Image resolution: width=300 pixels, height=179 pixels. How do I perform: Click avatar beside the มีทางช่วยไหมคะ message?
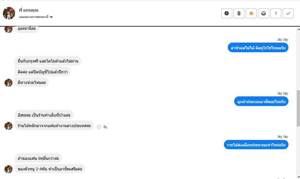tap(8, 83)
